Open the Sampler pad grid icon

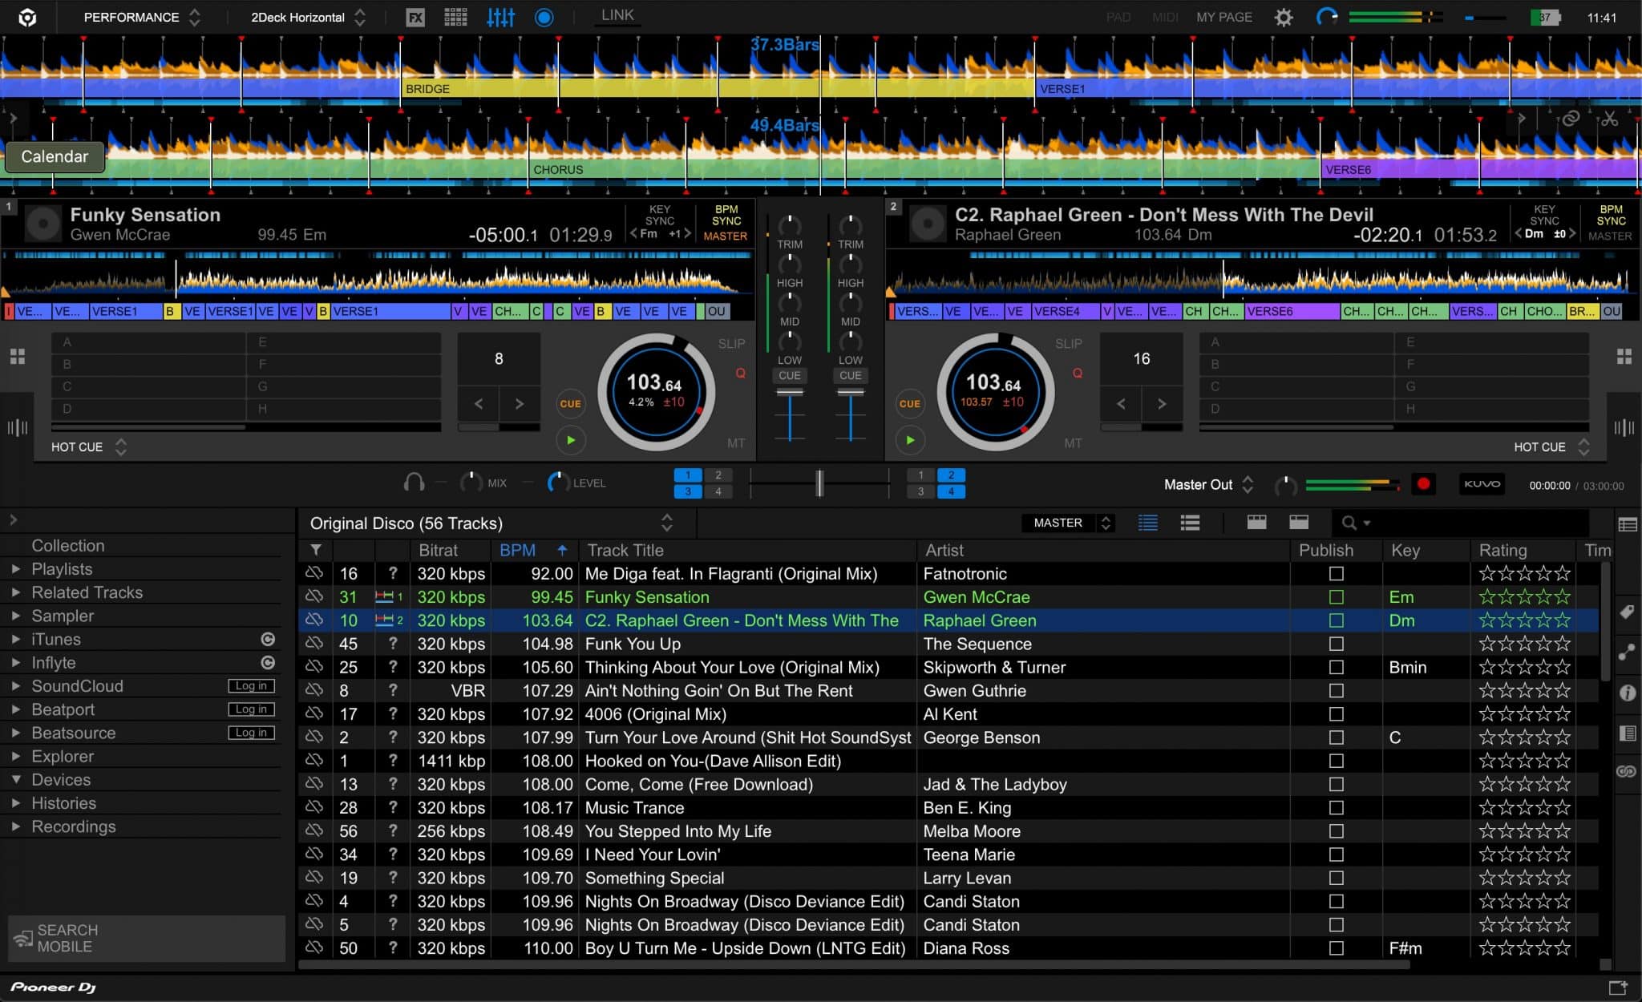pyautogui.click(x=456, y=16)
